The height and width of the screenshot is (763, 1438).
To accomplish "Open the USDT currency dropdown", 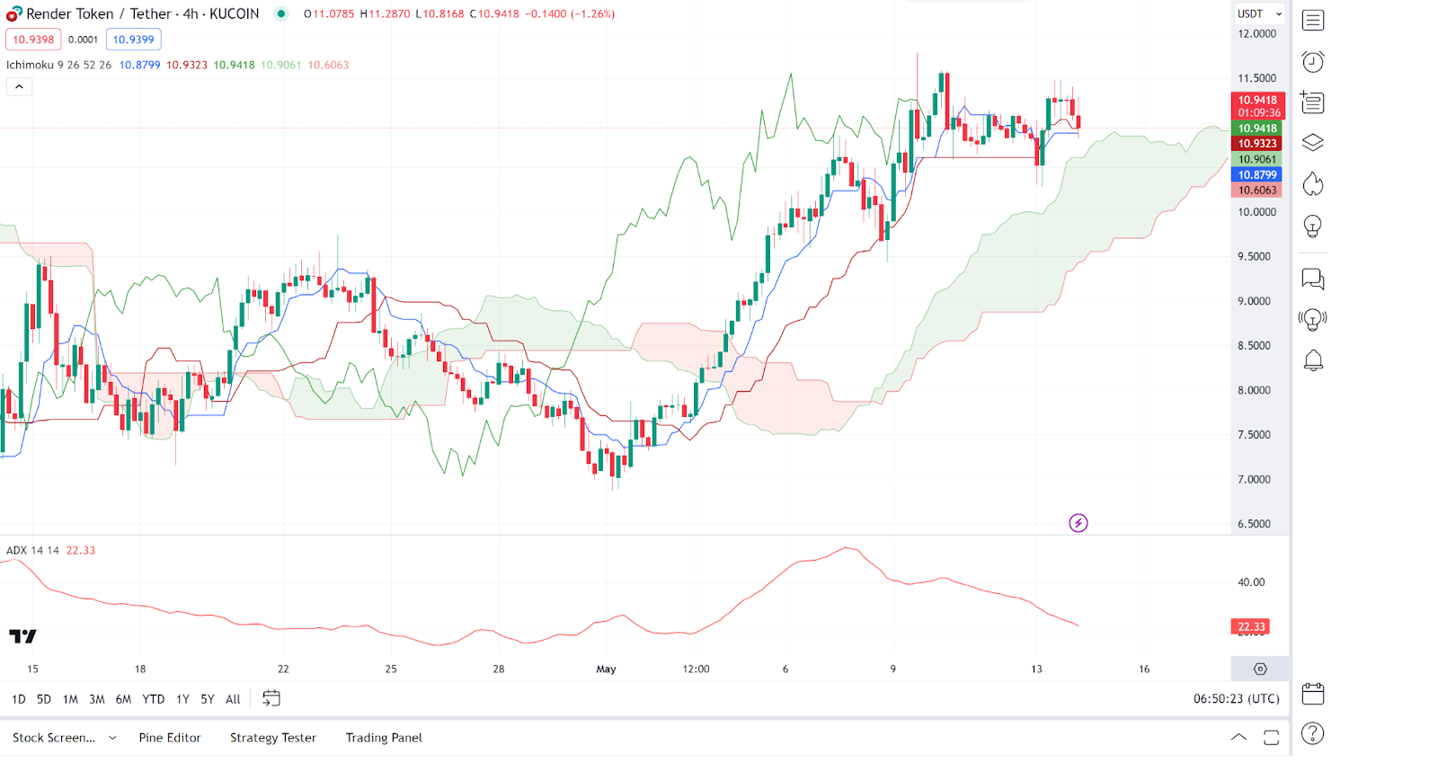I will click(1259, 13).
